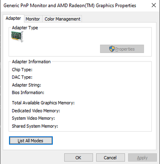Open the Color Management tab
160x164 pixels.
pos(62,19)
